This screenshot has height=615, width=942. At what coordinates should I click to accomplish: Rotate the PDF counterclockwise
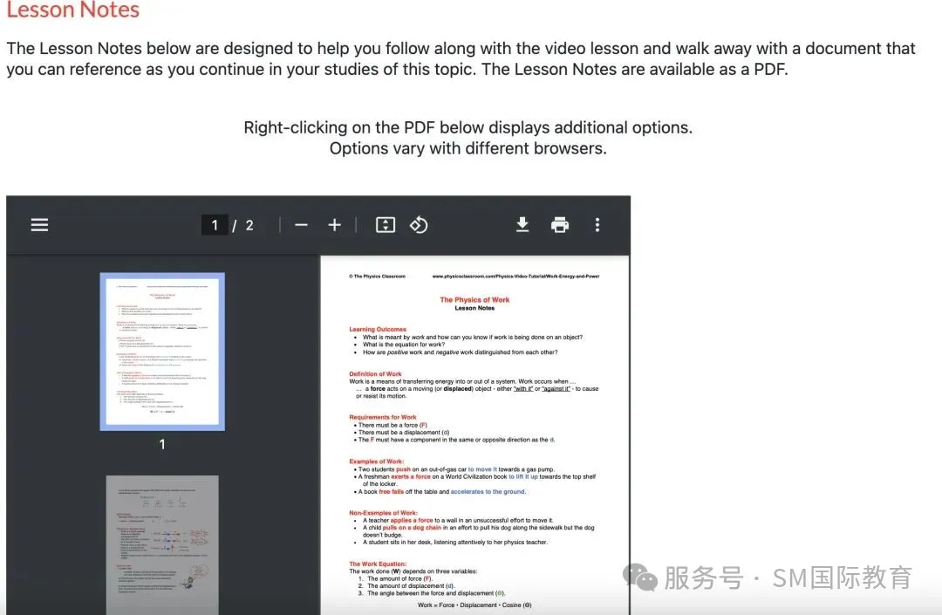(419, 225)
